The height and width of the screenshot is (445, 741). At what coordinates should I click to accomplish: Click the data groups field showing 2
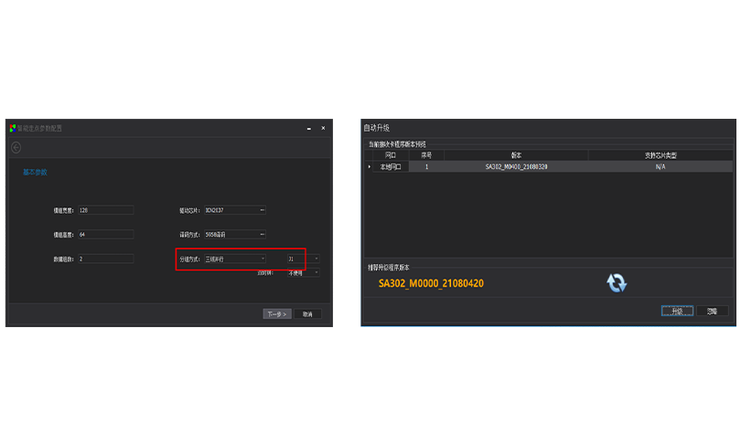click(106, 259)
